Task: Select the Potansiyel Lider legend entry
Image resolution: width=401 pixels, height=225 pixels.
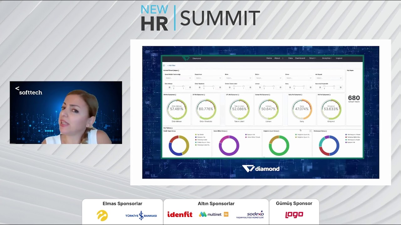Action: (x=202, y=140)
